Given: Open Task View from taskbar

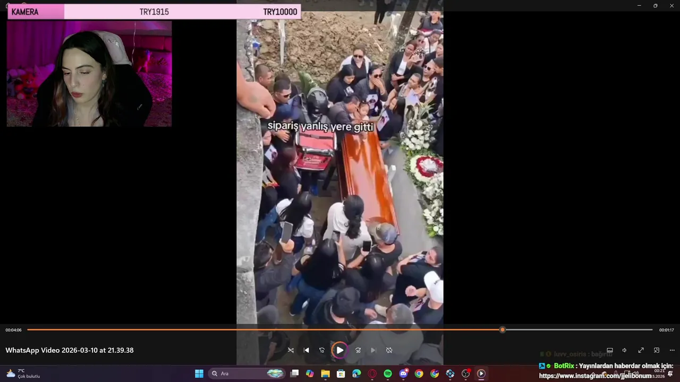Looking at the screenshot, I should tap(295, 374).
